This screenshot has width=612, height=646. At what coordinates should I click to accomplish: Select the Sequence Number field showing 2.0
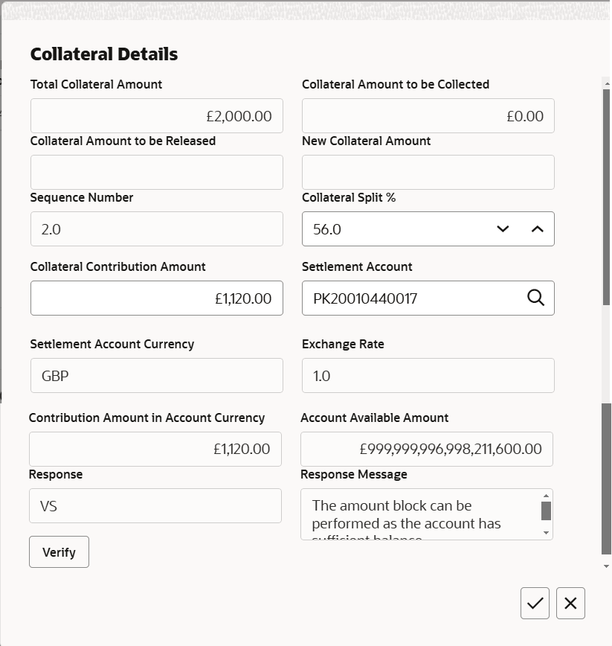click(x=156, y=228)
